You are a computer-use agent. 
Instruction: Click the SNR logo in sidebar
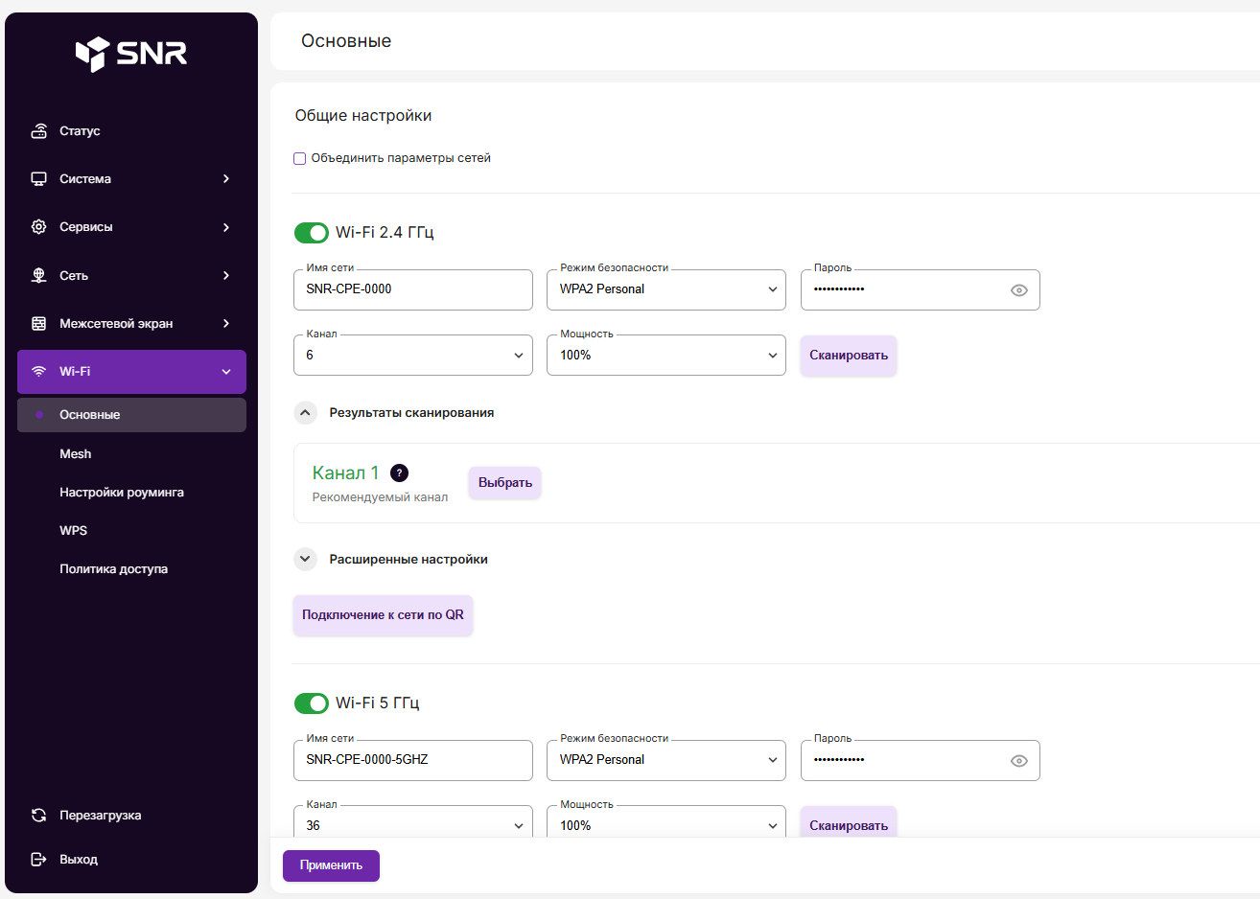tap(131, 54)
